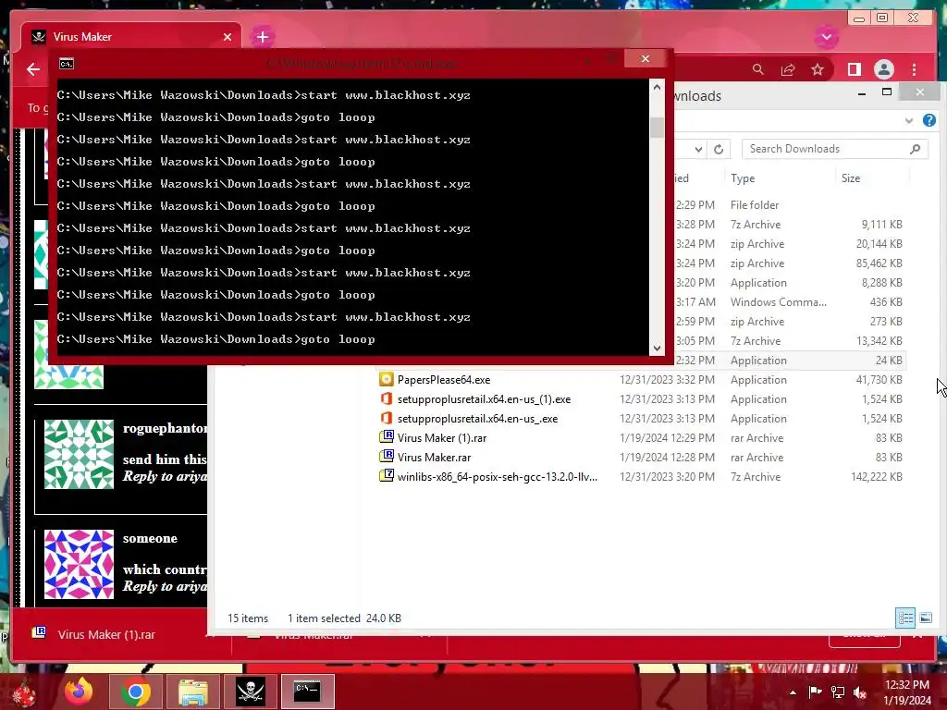Click roguephantom's avatar thumbnail

(x=80, y=454)
